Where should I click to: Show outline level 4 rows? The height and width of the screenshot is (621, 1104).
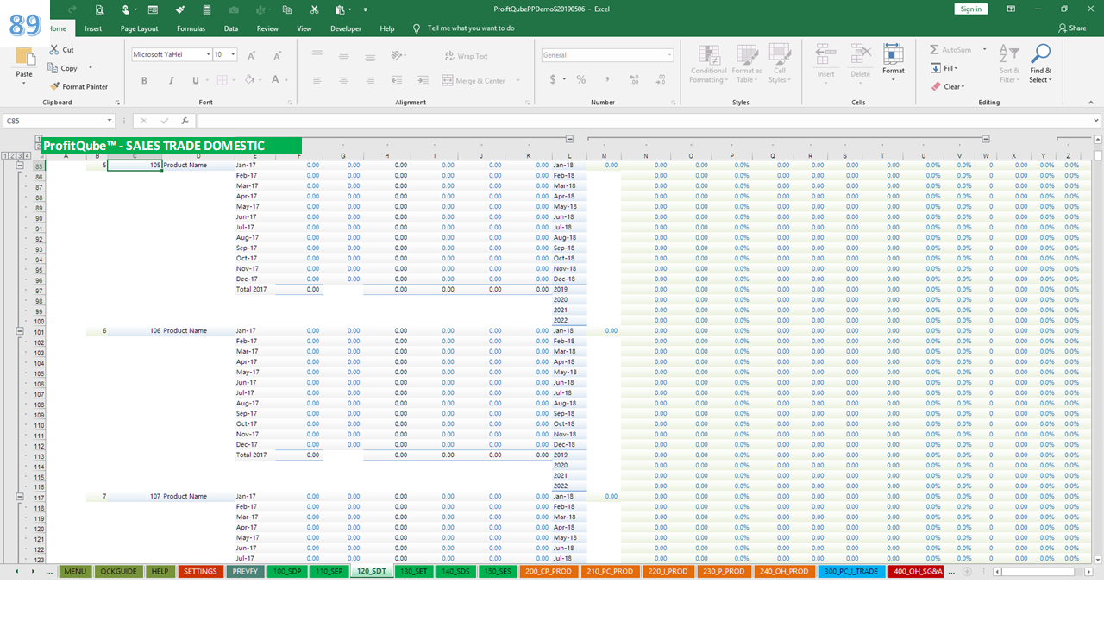tap(28, 155)
